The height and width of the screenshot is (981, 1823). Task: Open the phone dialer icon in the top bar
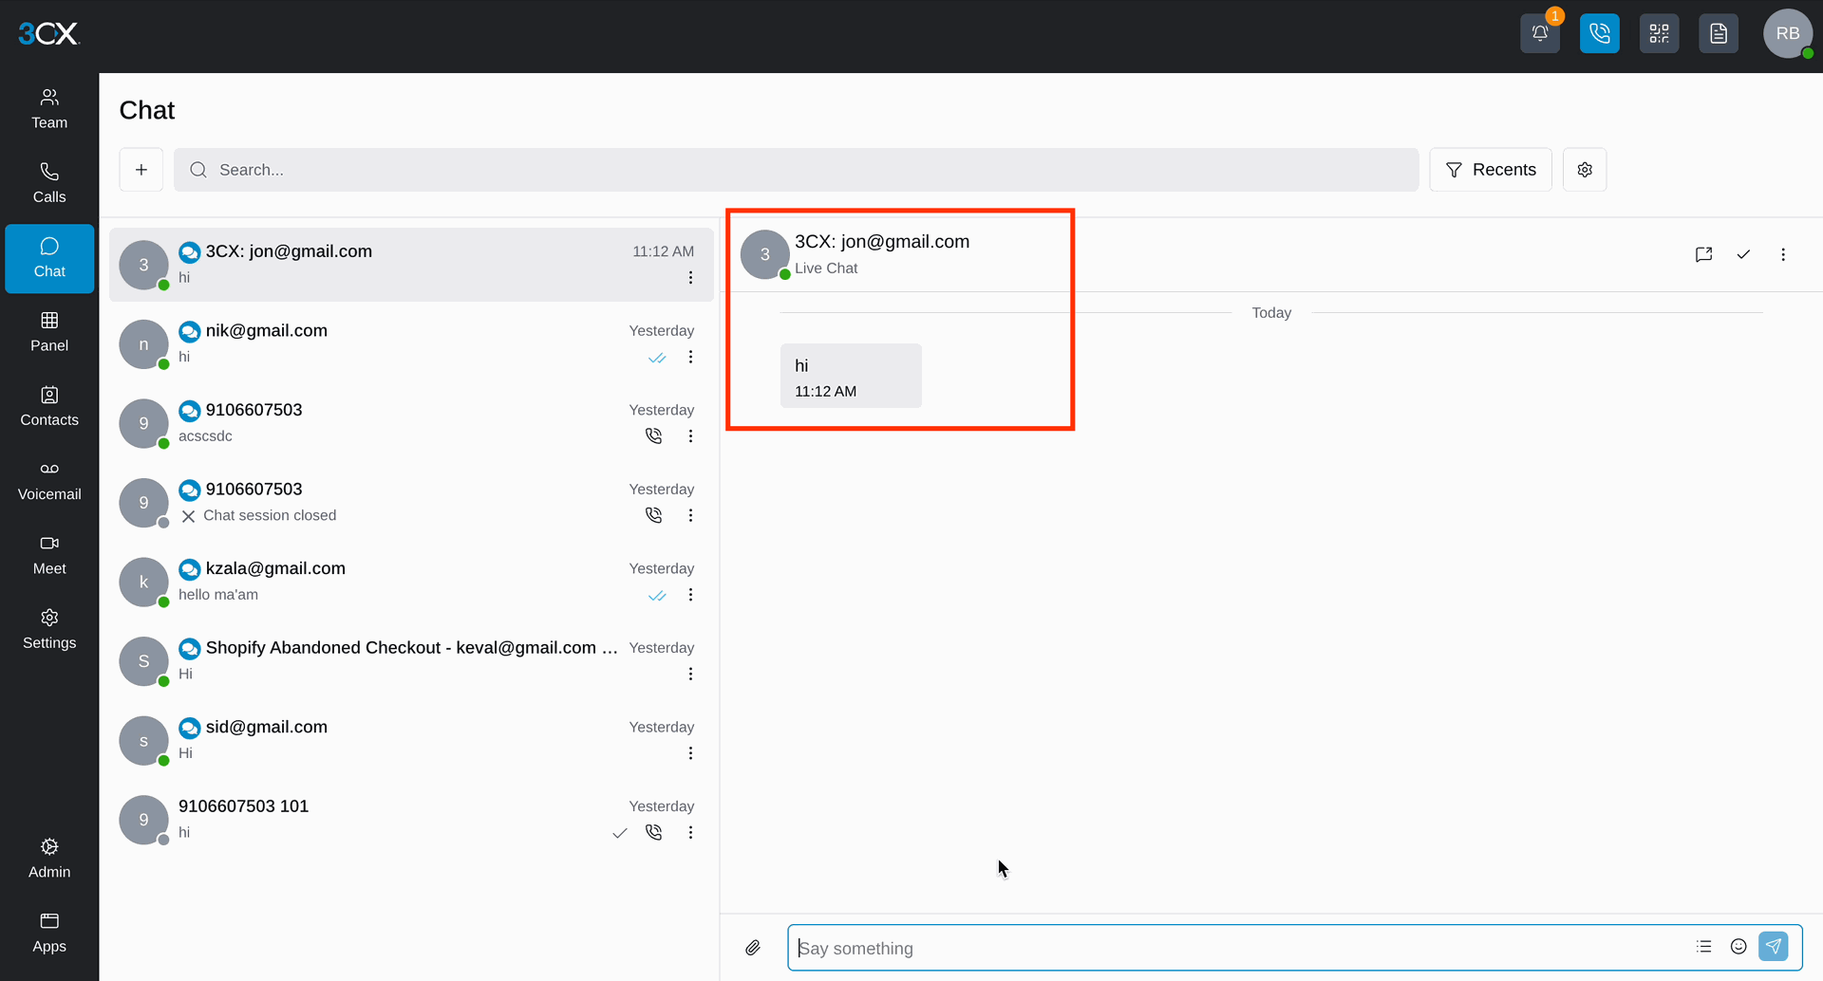click(1600, 33)
